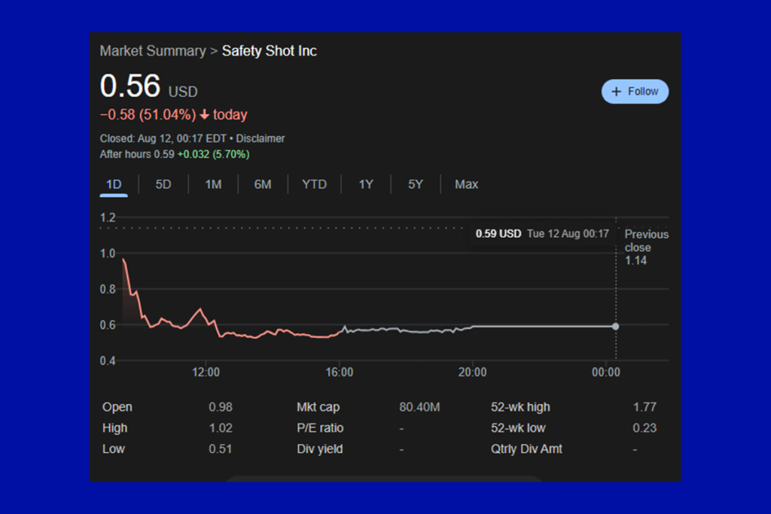Viewport: 771px width, 514px height.
Task: Click the Mkt cap value 80.40M
Action: [x=419, y=407]
